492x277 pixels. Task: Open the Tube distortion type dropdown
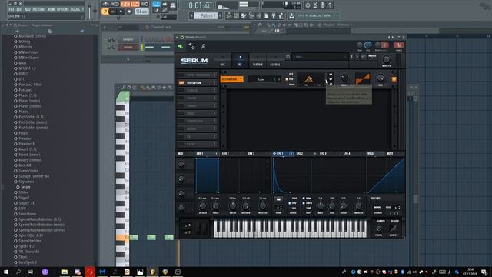tap(264, 79)
